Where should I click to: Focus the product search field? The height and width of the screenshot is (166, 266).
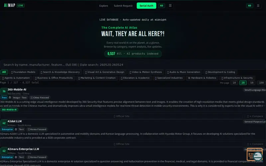133,65
